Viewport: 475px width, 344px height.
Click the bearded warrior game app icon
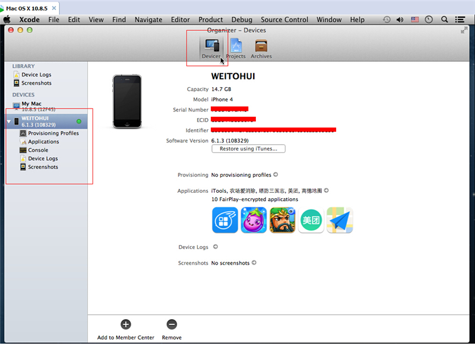point(283,220)
